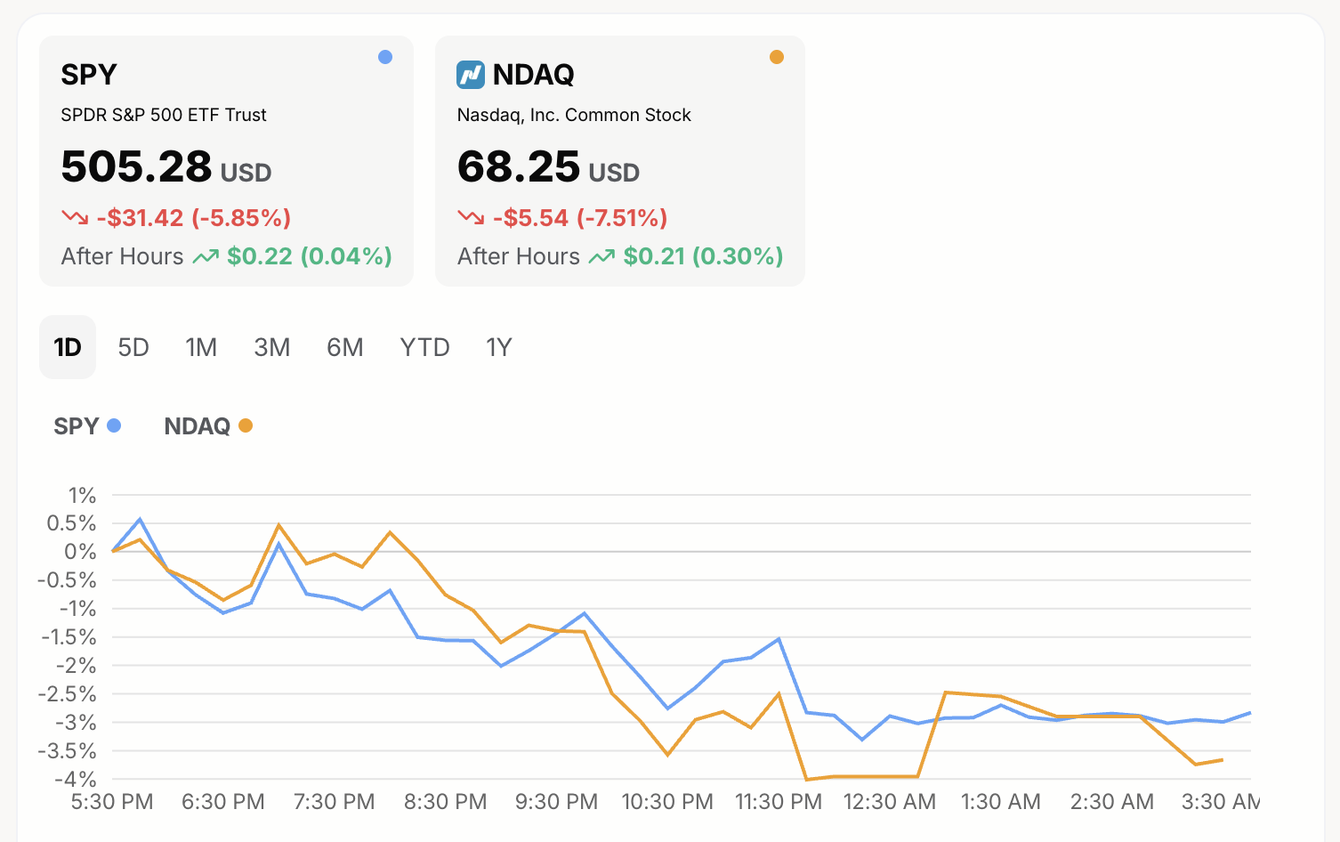
Task: Click the final point of the SPY line
Action: (1249, 713)
